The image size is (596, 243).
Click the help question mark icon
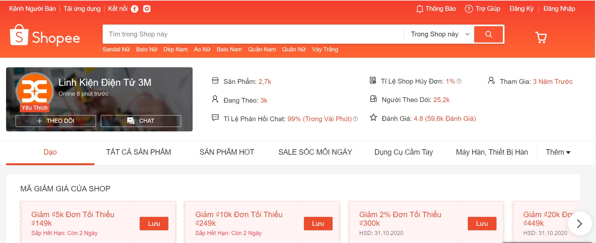(468, 9)
